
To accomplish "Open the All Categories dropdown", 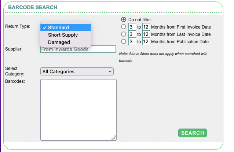I will (x=77, y=71).
